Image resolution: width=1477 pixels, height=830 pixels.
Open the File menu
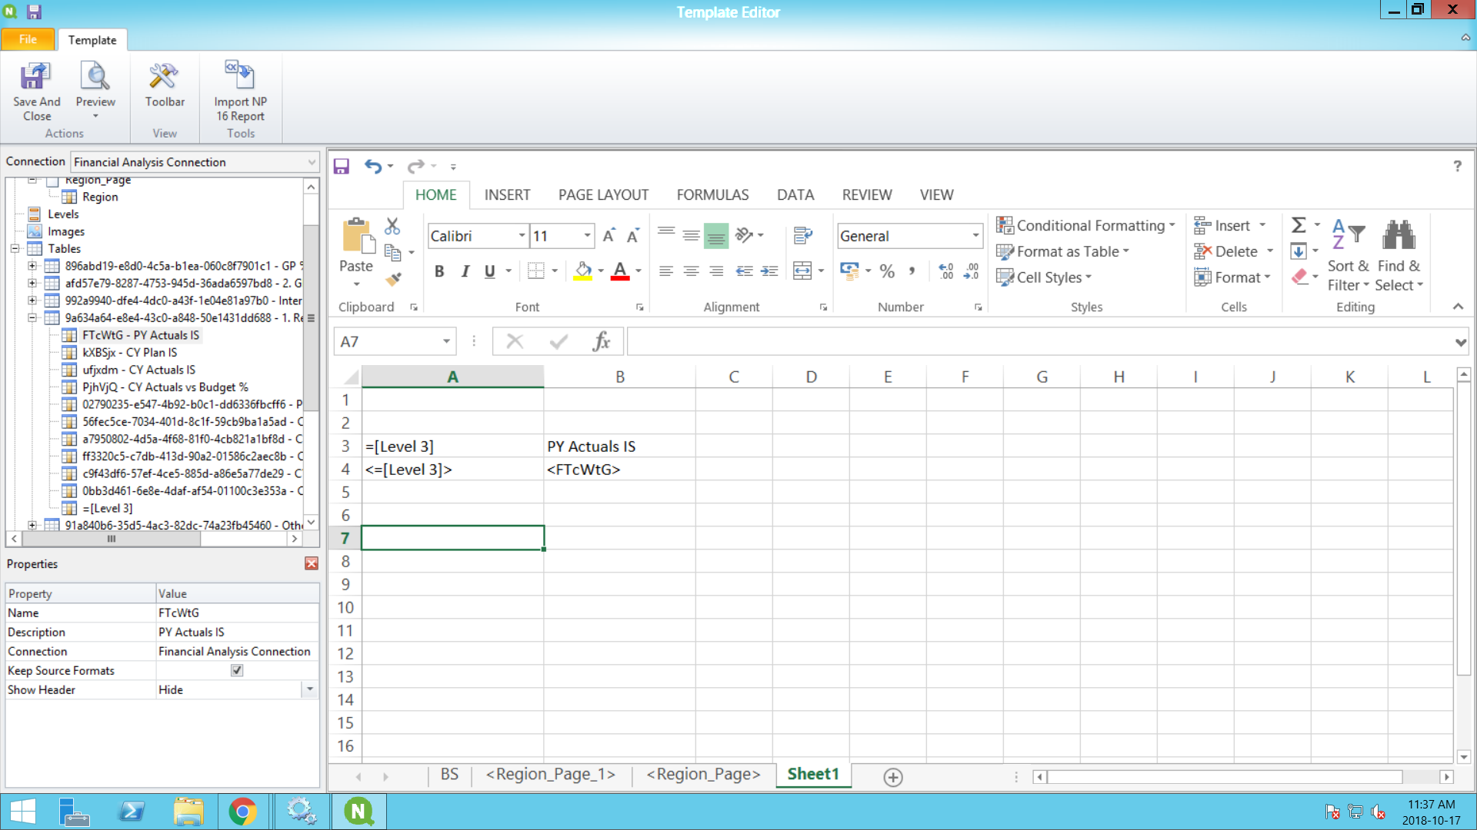click(x=28, y=39)
